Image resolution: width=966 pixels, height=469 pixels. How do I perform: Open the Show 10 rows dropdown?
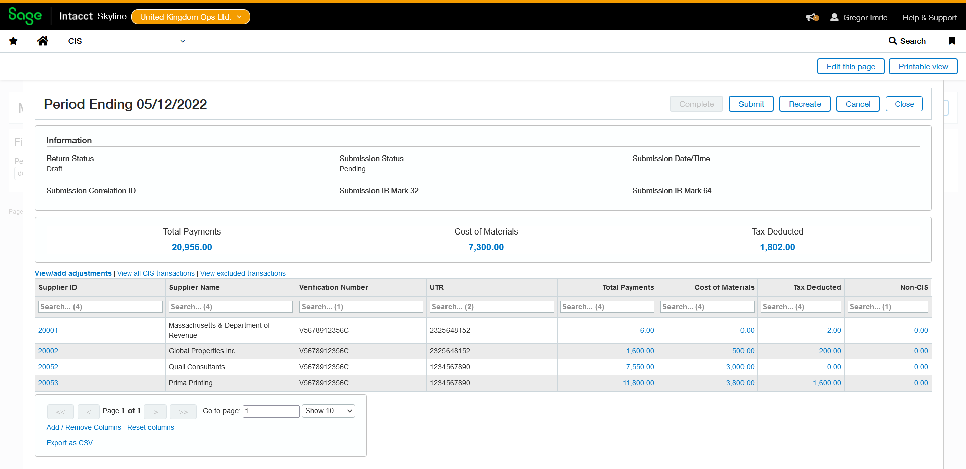tap(328, 411)
